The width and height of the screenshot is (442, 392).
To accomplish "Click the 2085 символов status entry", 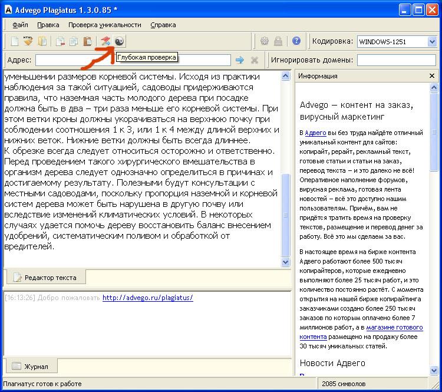I will pyautogui.click(x=344, y=384).
